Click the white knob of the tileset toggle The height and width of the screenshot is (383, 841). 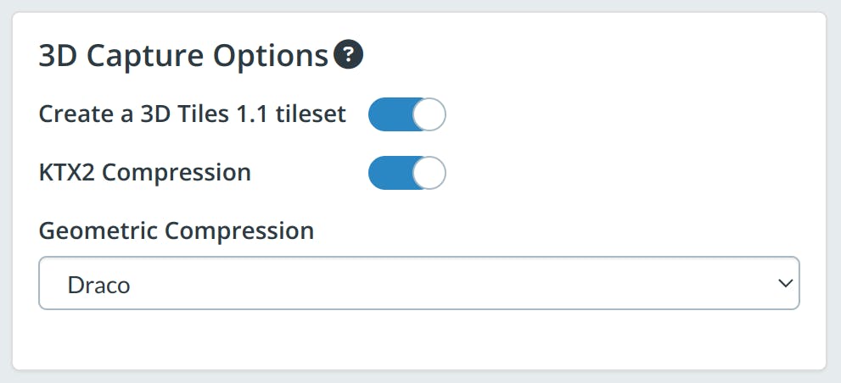pyautogui.click(x=430, y=114)
